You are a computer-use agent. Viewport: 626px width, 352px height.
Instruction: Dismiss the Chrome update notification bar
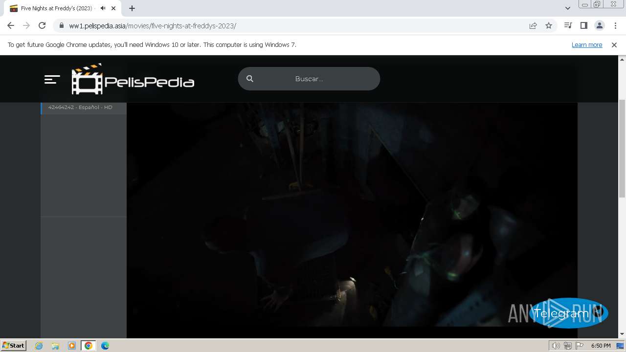point(614,45)
